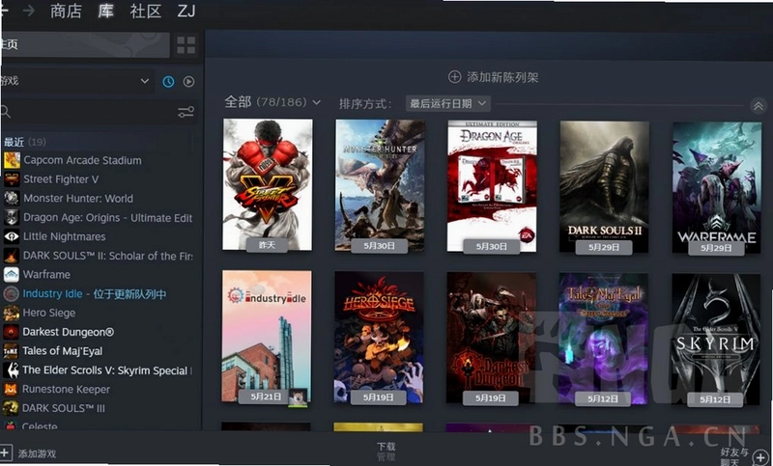Click Warframe icon in sidebar list
Viewport: 773px width, 466px height.
[12, 275]
